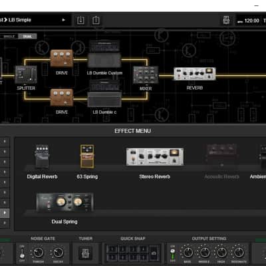266x266 pixels.
Task: Select the lower LB Dumble c amp
Action: click(x=104, y=94)
